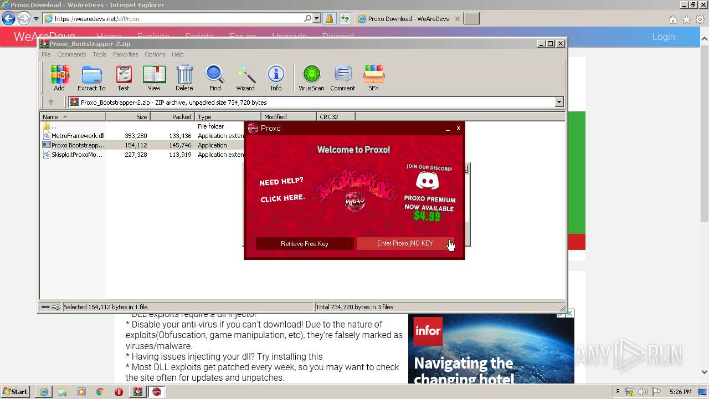Click the infor advertisement banner

tap(491, 349)
